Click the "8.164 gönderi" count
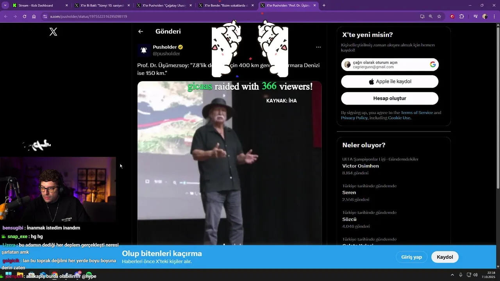 click(355, 173)
